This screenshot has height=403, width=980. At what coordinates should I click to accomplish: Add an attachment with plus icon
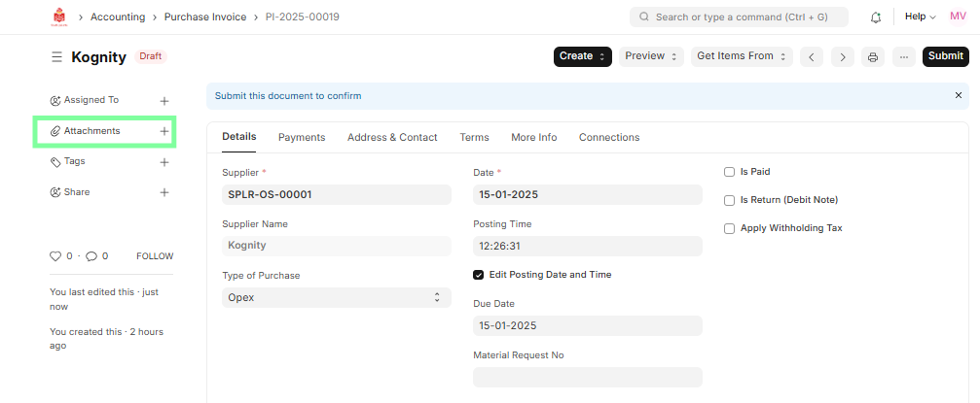point(164,131)
